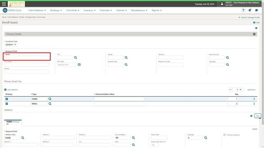This screenshot has width=264, height=148.
Task: Open the Miscellaneous menu
Action: click(139, 10)
